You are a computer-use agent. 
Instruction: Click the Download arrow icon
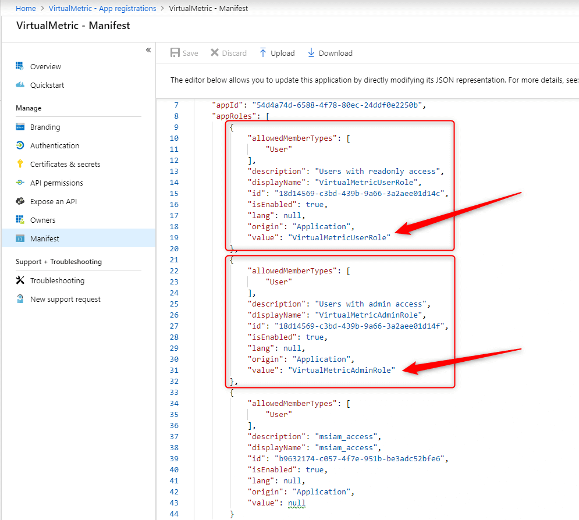click(311, 53)
